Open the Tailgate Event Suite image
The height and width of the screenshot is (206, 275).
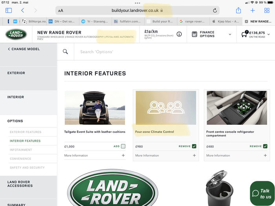click(95, 108)
